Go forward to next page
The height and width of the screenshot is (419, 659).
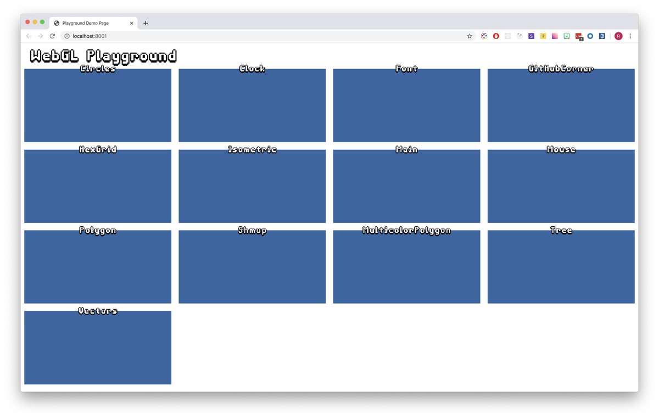pyautogui.click(x=40, y=36)
